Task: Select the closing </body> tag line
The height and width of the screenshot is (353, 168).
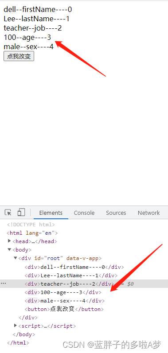Action: [24, 334]
